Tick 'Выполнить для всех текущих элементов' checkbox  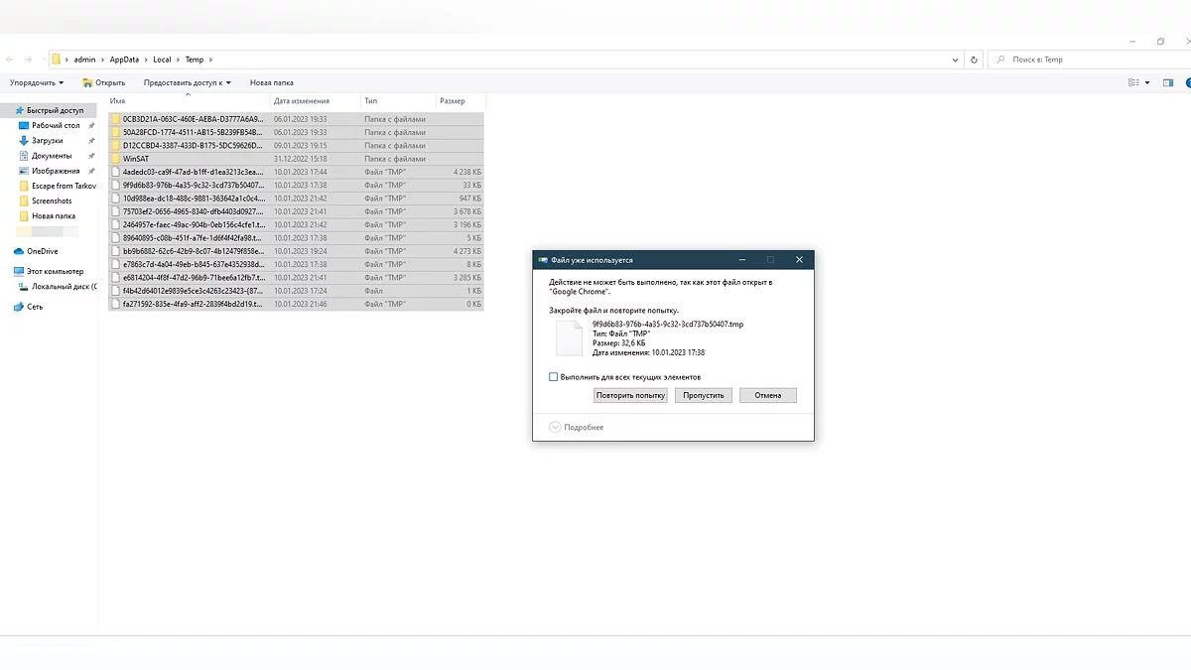[x=554, y=377]
